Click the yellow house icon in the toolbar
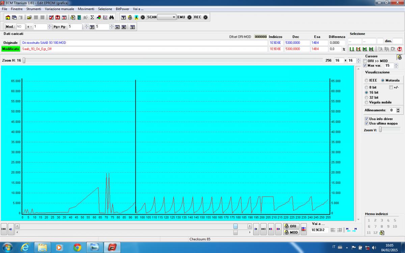Viewport: 405px width, 253px height. [x=8, y=17]
